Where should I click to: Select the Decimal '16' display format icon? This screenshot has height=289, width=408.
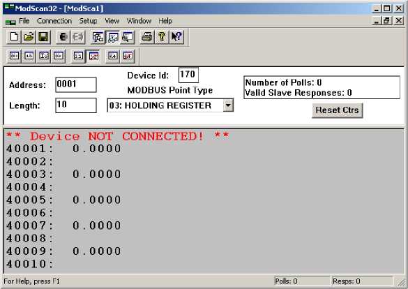point(29,56)
